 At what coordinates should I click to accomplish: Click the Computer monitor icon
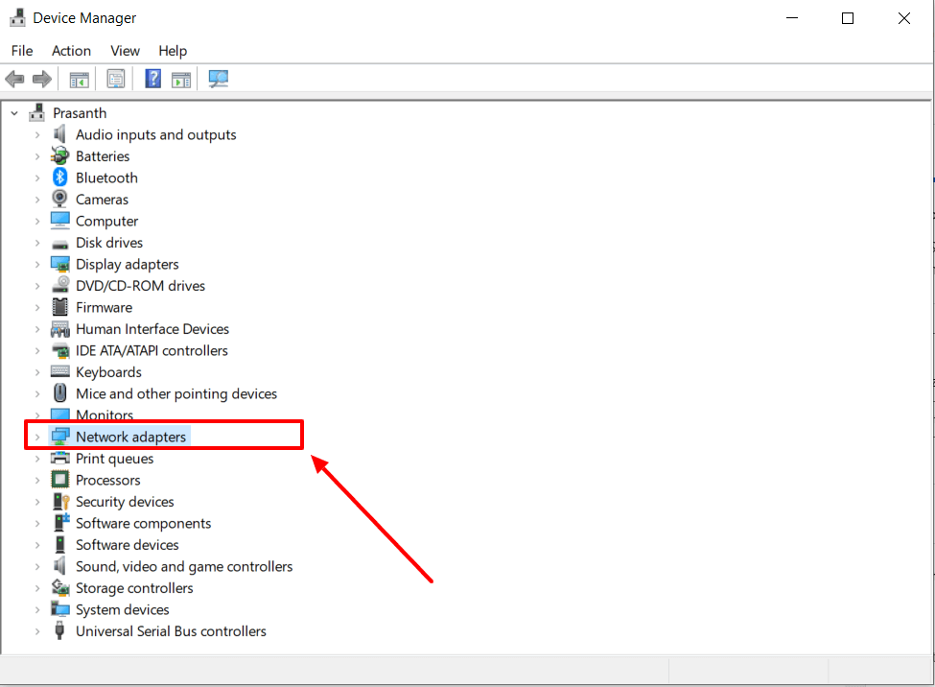pos(59,221)
